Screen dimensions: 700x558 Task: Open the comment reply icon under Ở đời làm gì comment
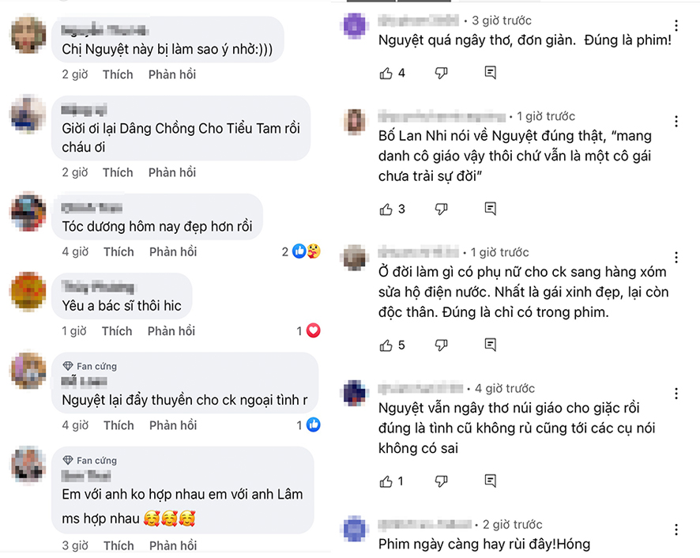coord(491,345)
